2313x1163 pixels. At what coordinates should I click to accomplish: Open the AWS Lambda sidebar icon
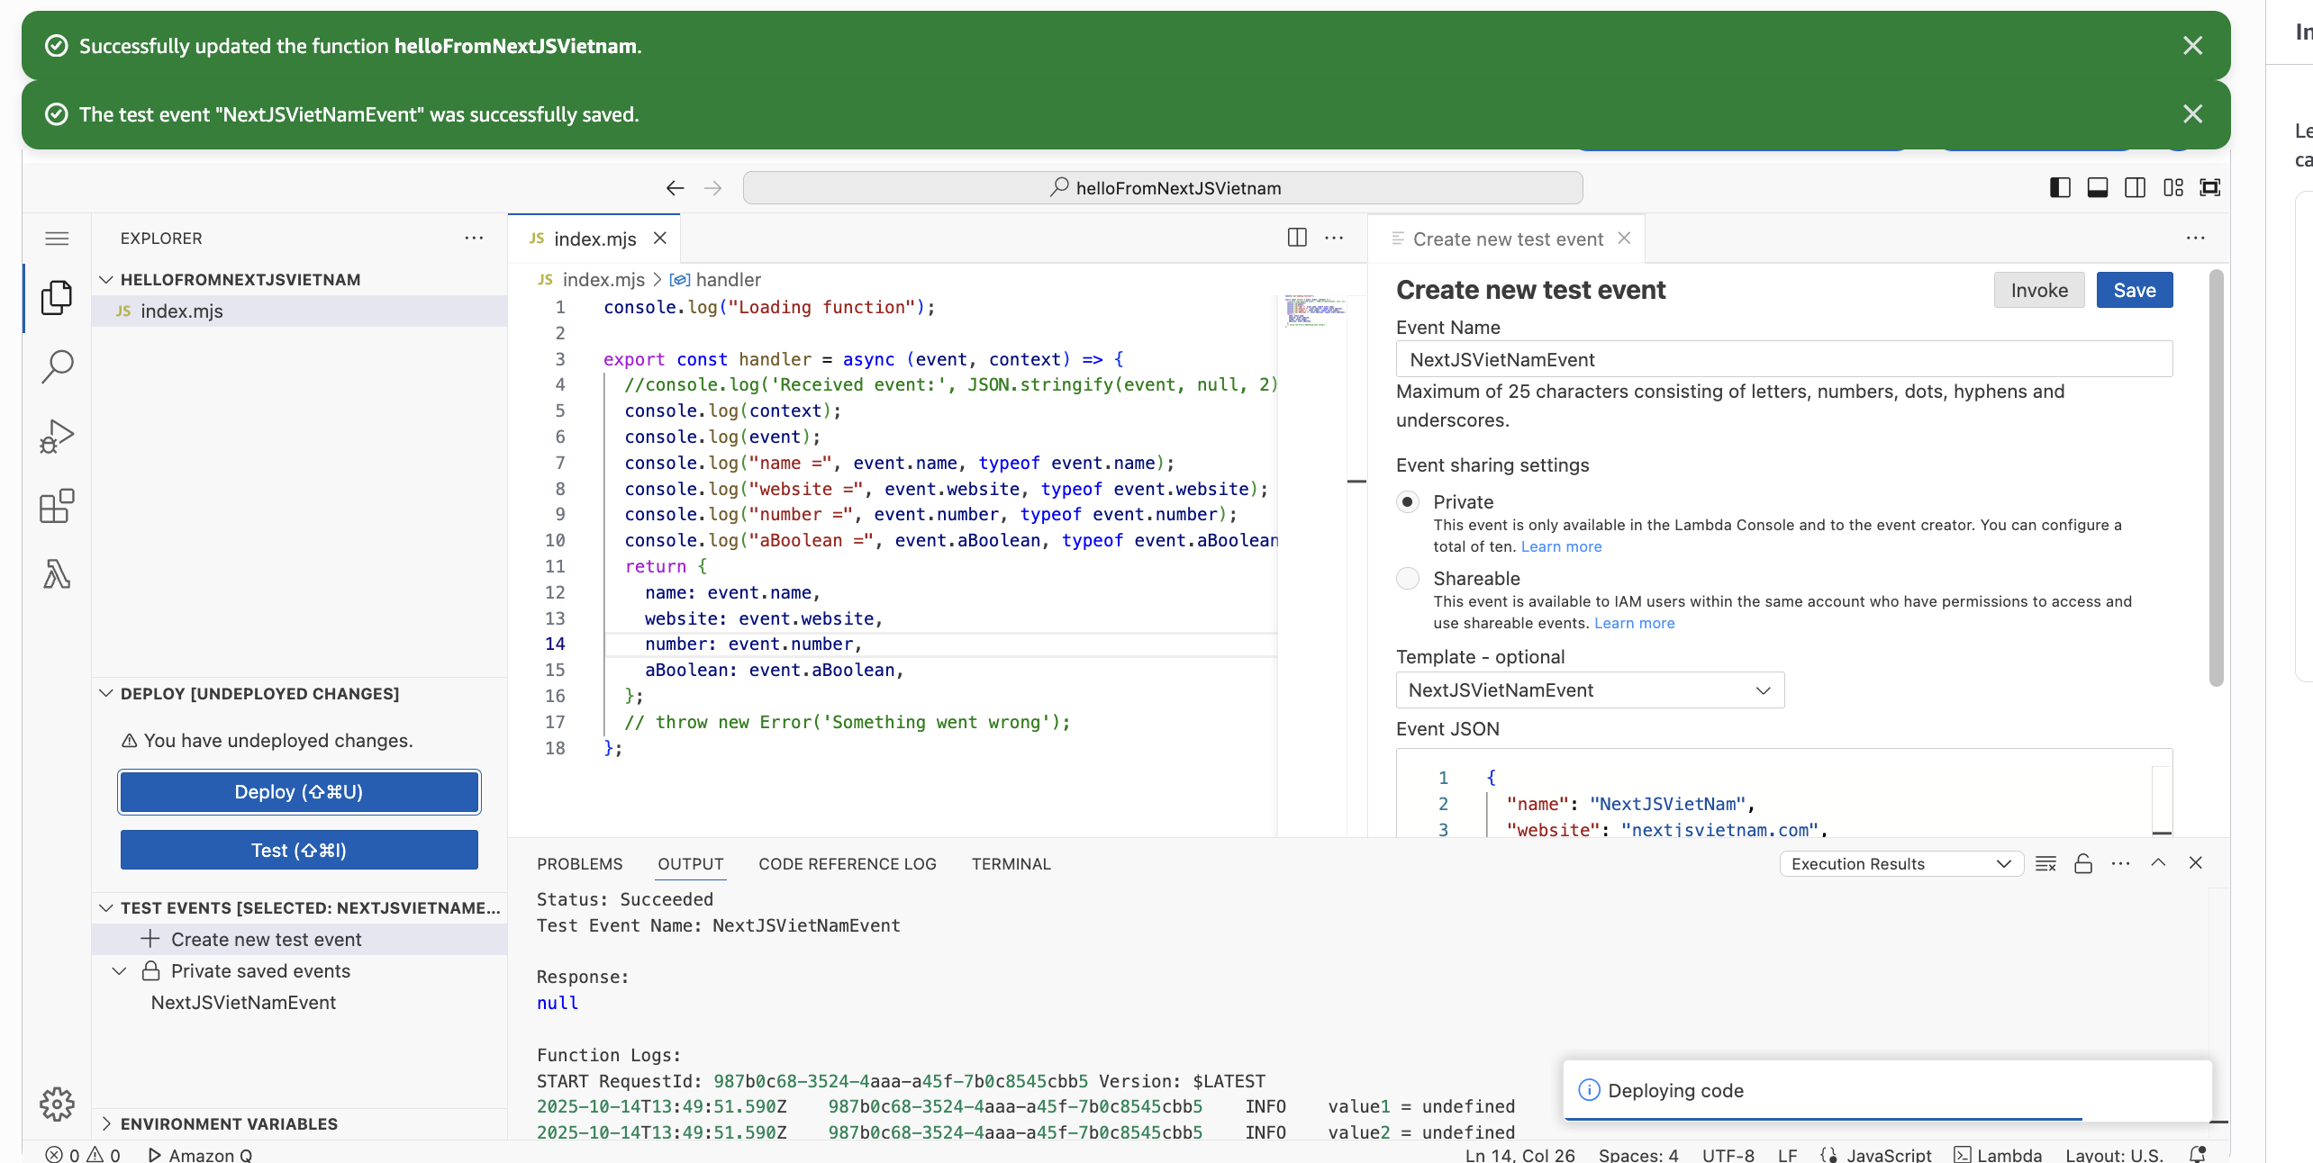(x=57, y=574)
